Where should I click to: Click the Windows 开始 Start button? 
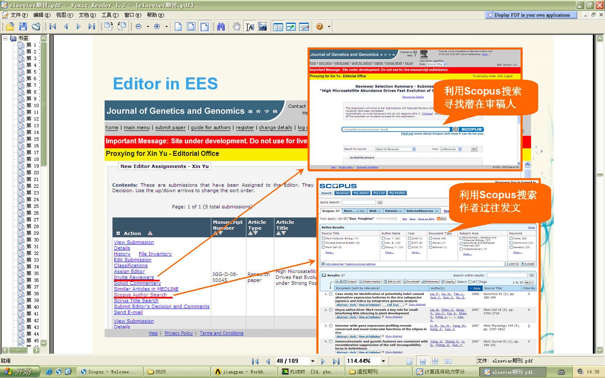coord(20,372)
